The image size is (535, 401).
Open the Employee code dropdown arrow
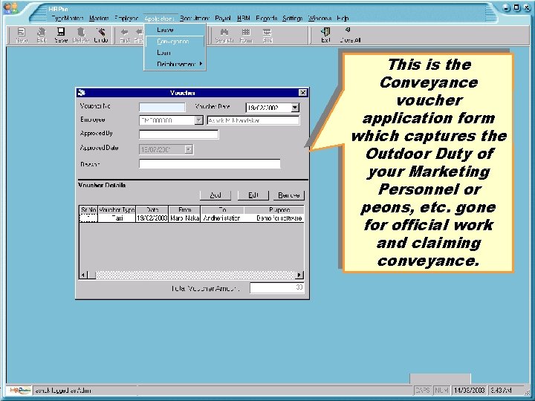pos(199,120)
